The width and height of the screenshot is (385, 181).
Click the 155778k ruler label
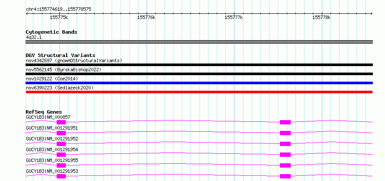(321, 17)
